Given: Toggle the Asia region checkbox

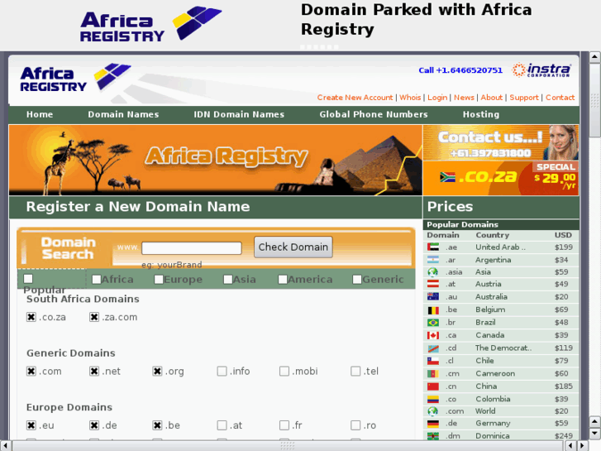Looking at the screenshot, I should point(228,280).
